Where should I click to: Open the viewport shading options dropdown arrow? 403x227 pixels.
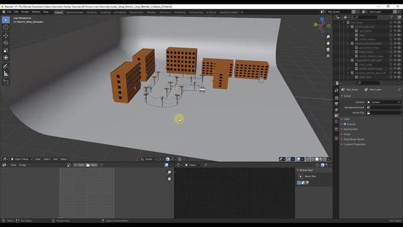[x=329, y=159]
